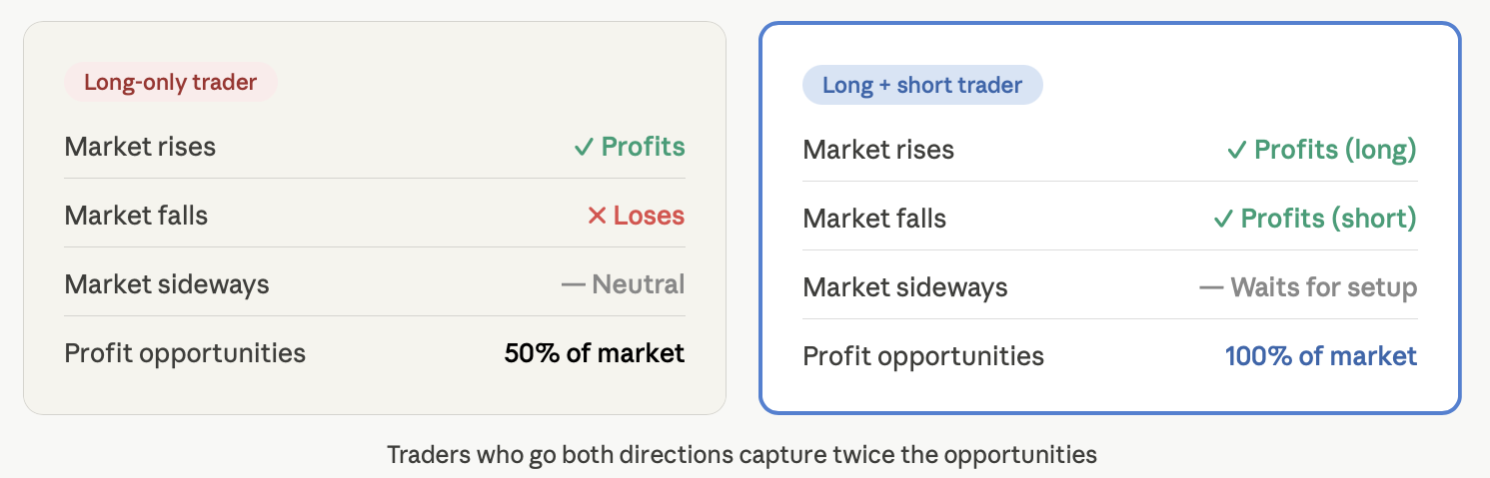
Task: Click the 50% of market value
Action: 595,352
